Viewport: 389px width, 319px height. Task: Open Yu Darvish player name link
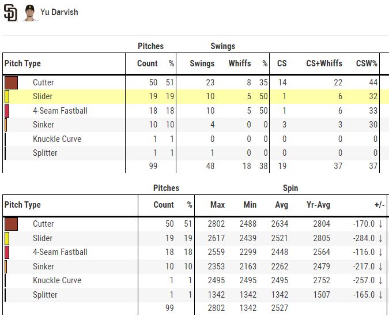point(59,12)
